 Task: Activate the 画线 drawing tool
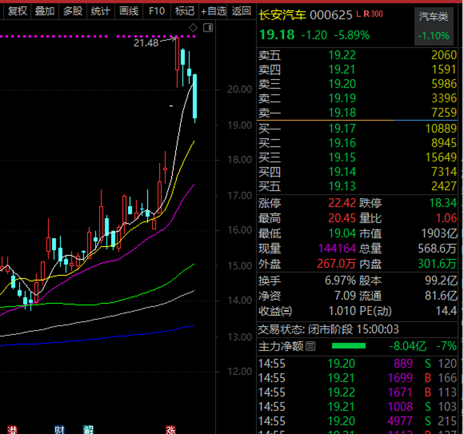[129, 11]
